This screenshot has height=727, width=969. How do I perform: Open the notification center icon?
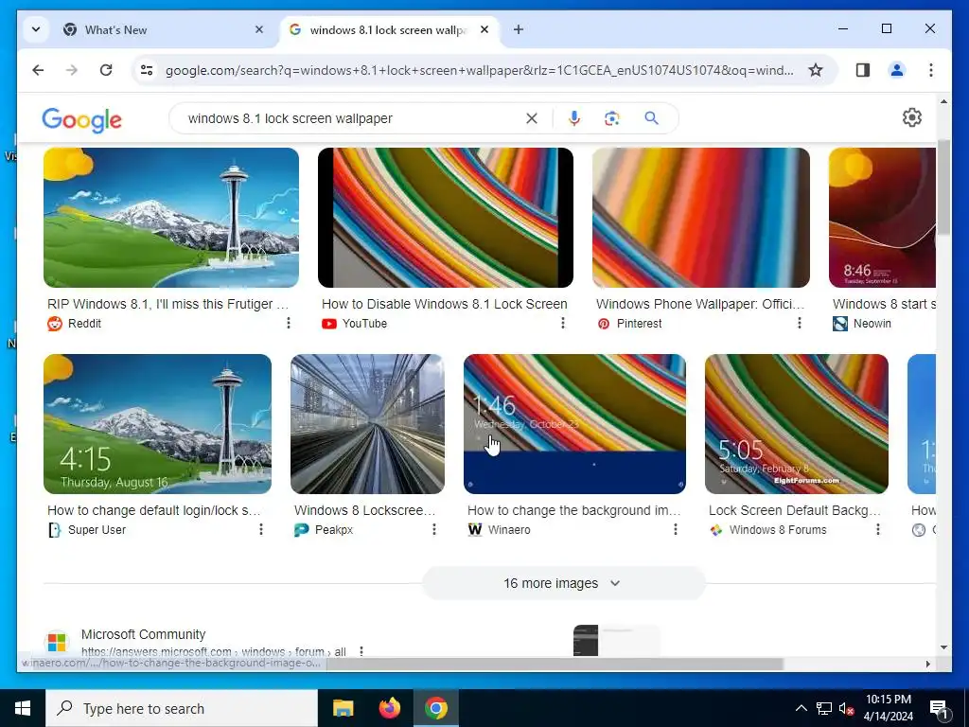(939, 709)
